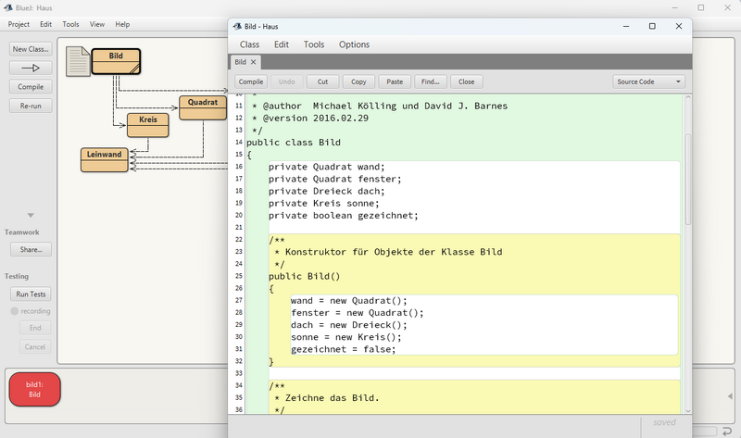741x438 pixels.
Task: Click the Compile button in editor toolbar
Action: coord(251,81)
